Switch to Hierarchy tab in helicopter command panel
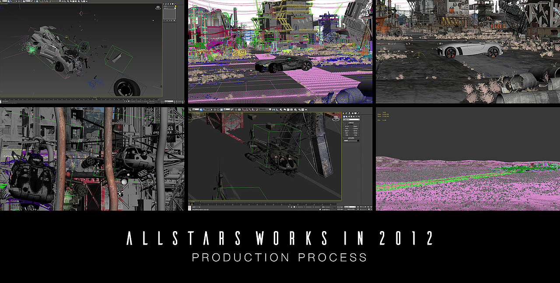Viewport: 560px width, 283px height. click(x=350, y=113)
